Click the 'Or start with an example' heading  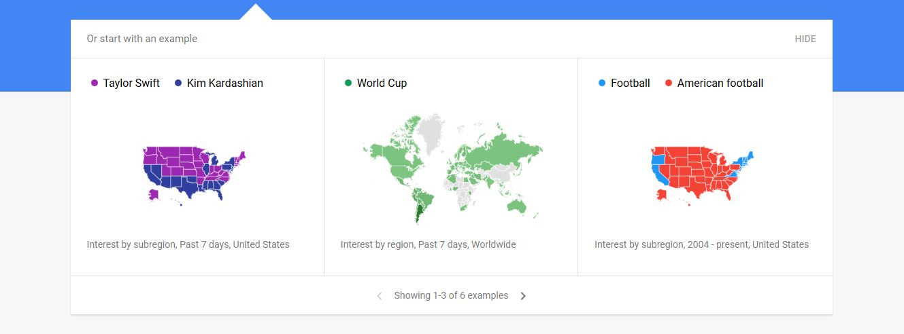coord(142,39)
